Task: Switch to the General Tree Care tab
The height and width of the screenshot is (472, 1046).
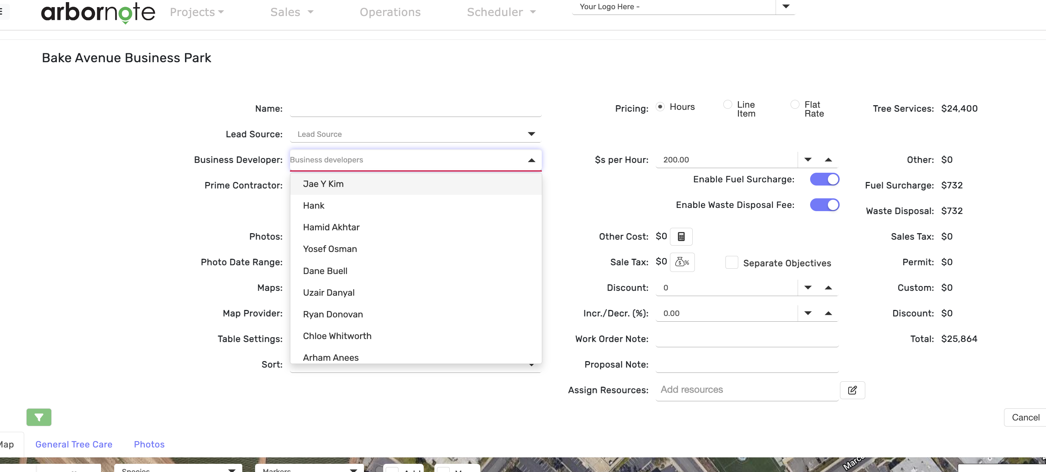Action: click(74, 444)
